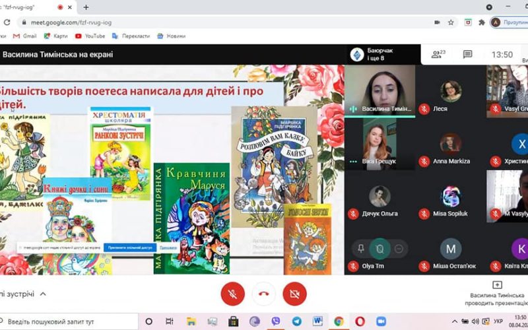Select Василина Тимінська's video tile
Screen dimensions: 528x330
[x=379, y=87]
